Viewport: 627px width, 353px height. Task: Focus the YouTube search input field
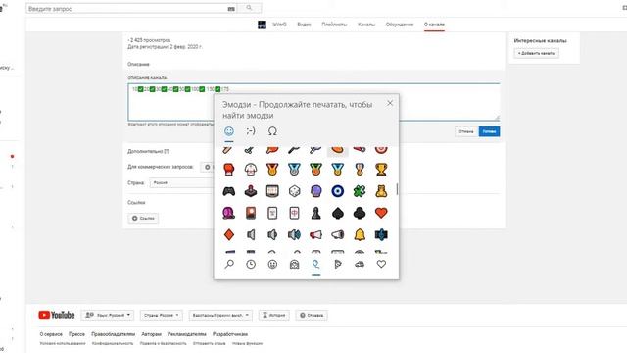(x=130, y=9)
